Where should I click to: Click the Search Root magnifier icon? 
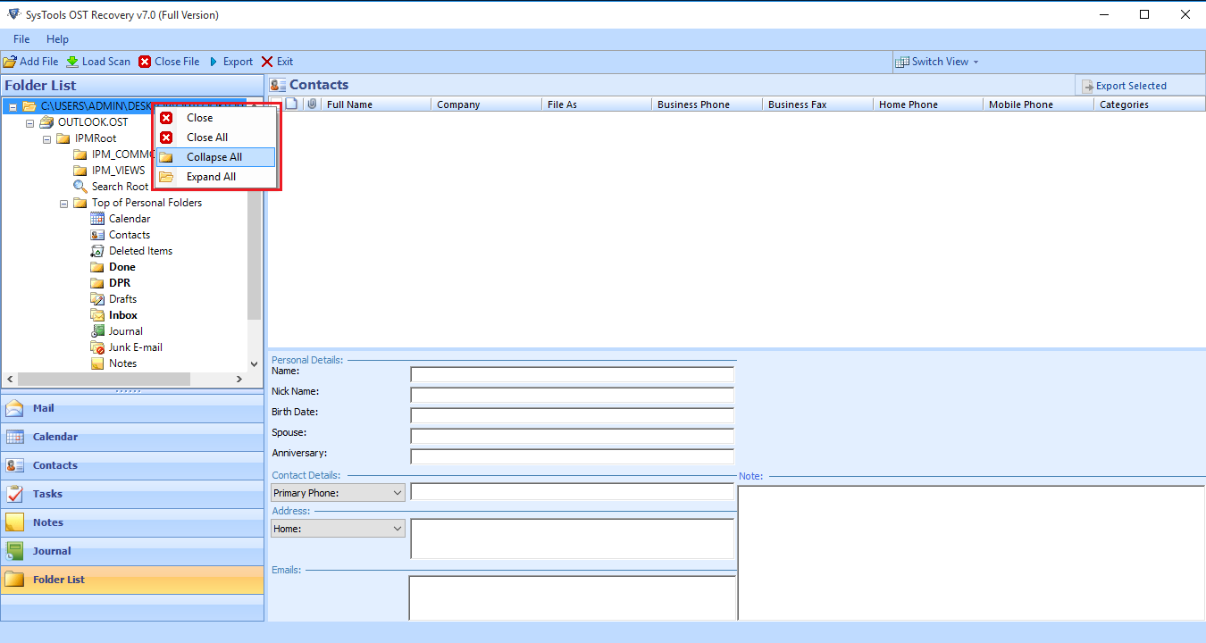(x=80, y=187)
